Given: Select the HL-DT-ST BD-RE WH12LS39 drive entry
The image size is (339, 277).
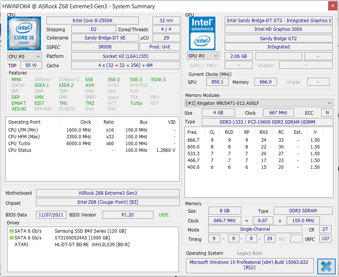Looking at the screenshot, I should tap(92, 245).
